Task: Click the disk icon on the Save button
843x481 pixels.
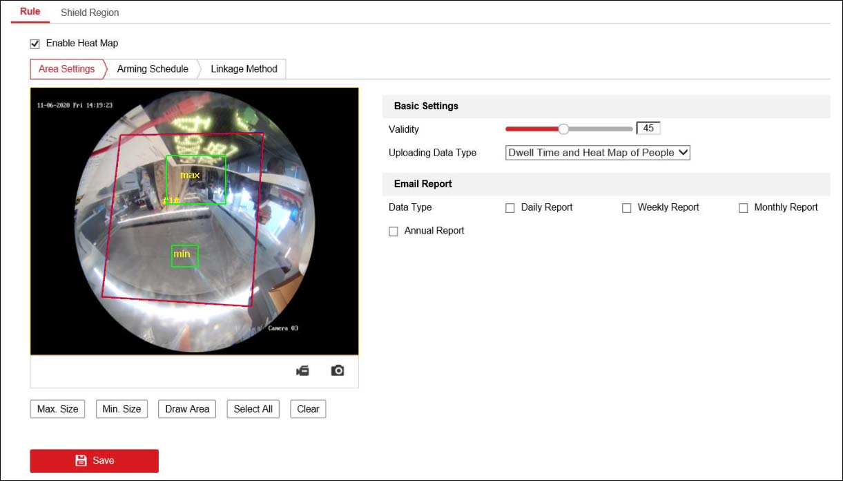Action: (x=82, y=460)
